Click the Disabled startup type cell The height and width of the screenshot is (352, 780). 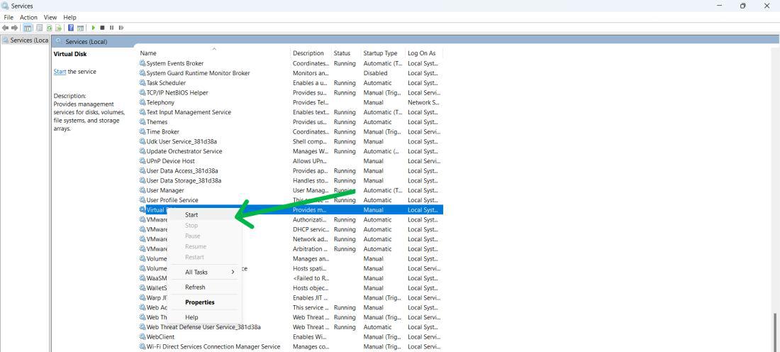point(375,73)
